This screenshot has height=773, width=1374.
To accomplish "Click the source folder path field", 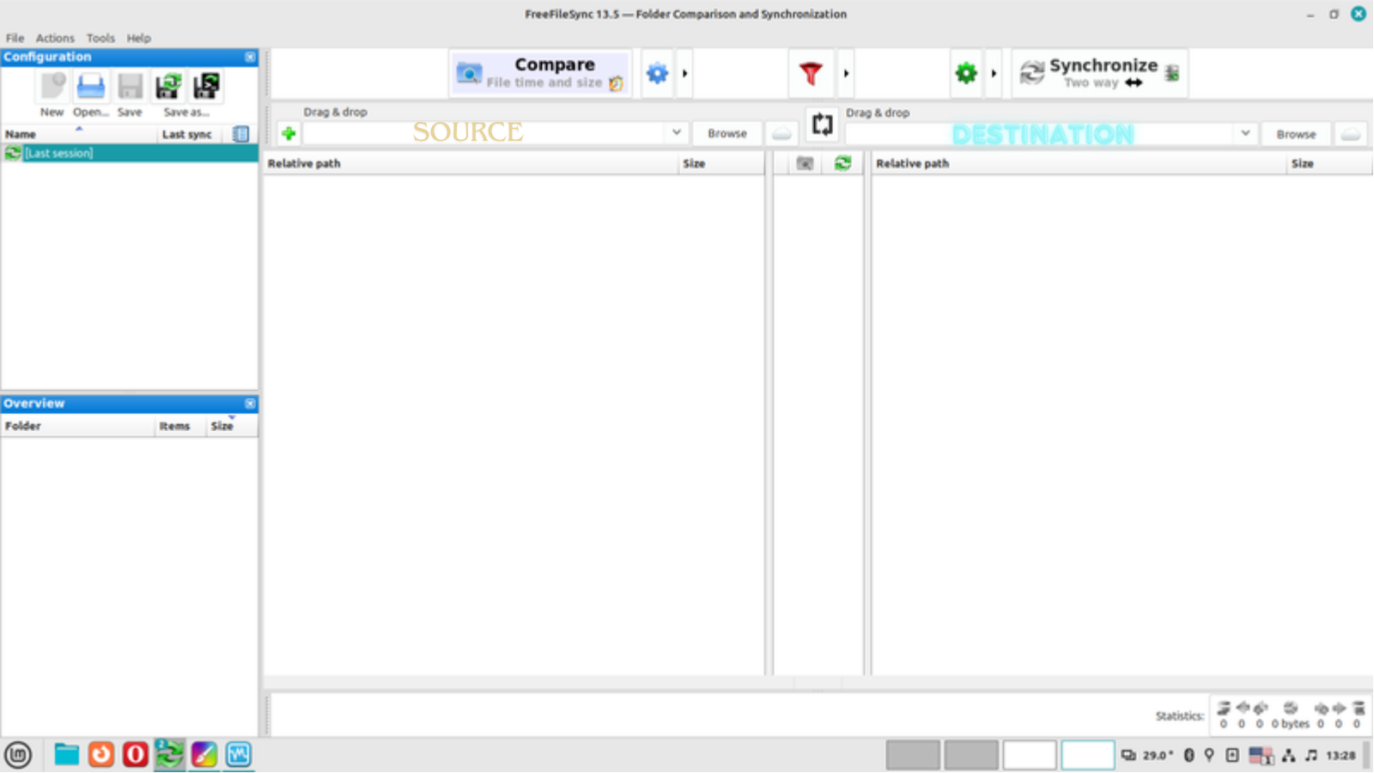I will (485, 133).
